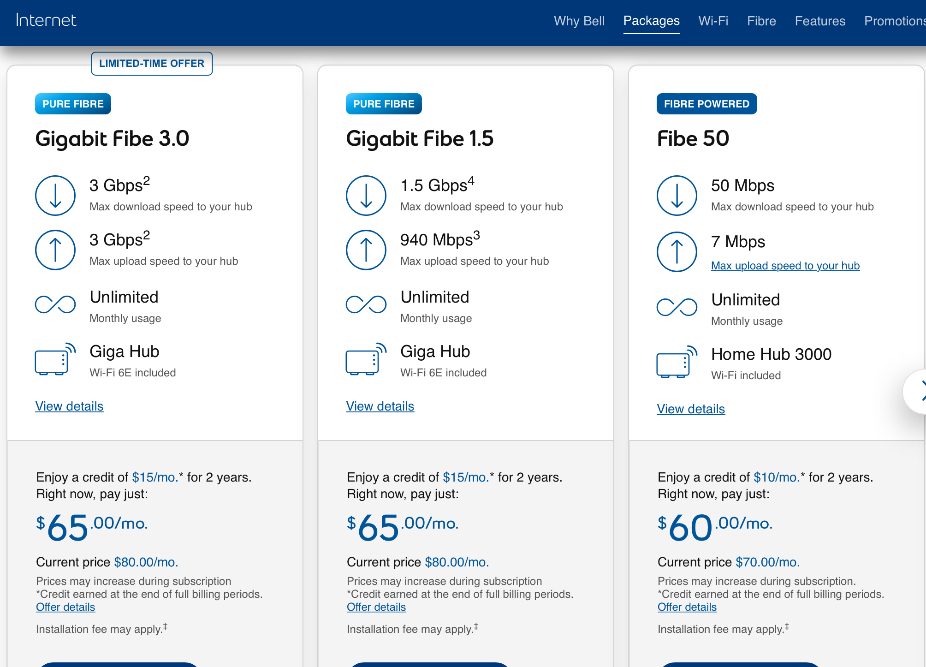926x667 pixels.
Task: Click Fibe 50 Installation fee note
Action: point(723,629)
